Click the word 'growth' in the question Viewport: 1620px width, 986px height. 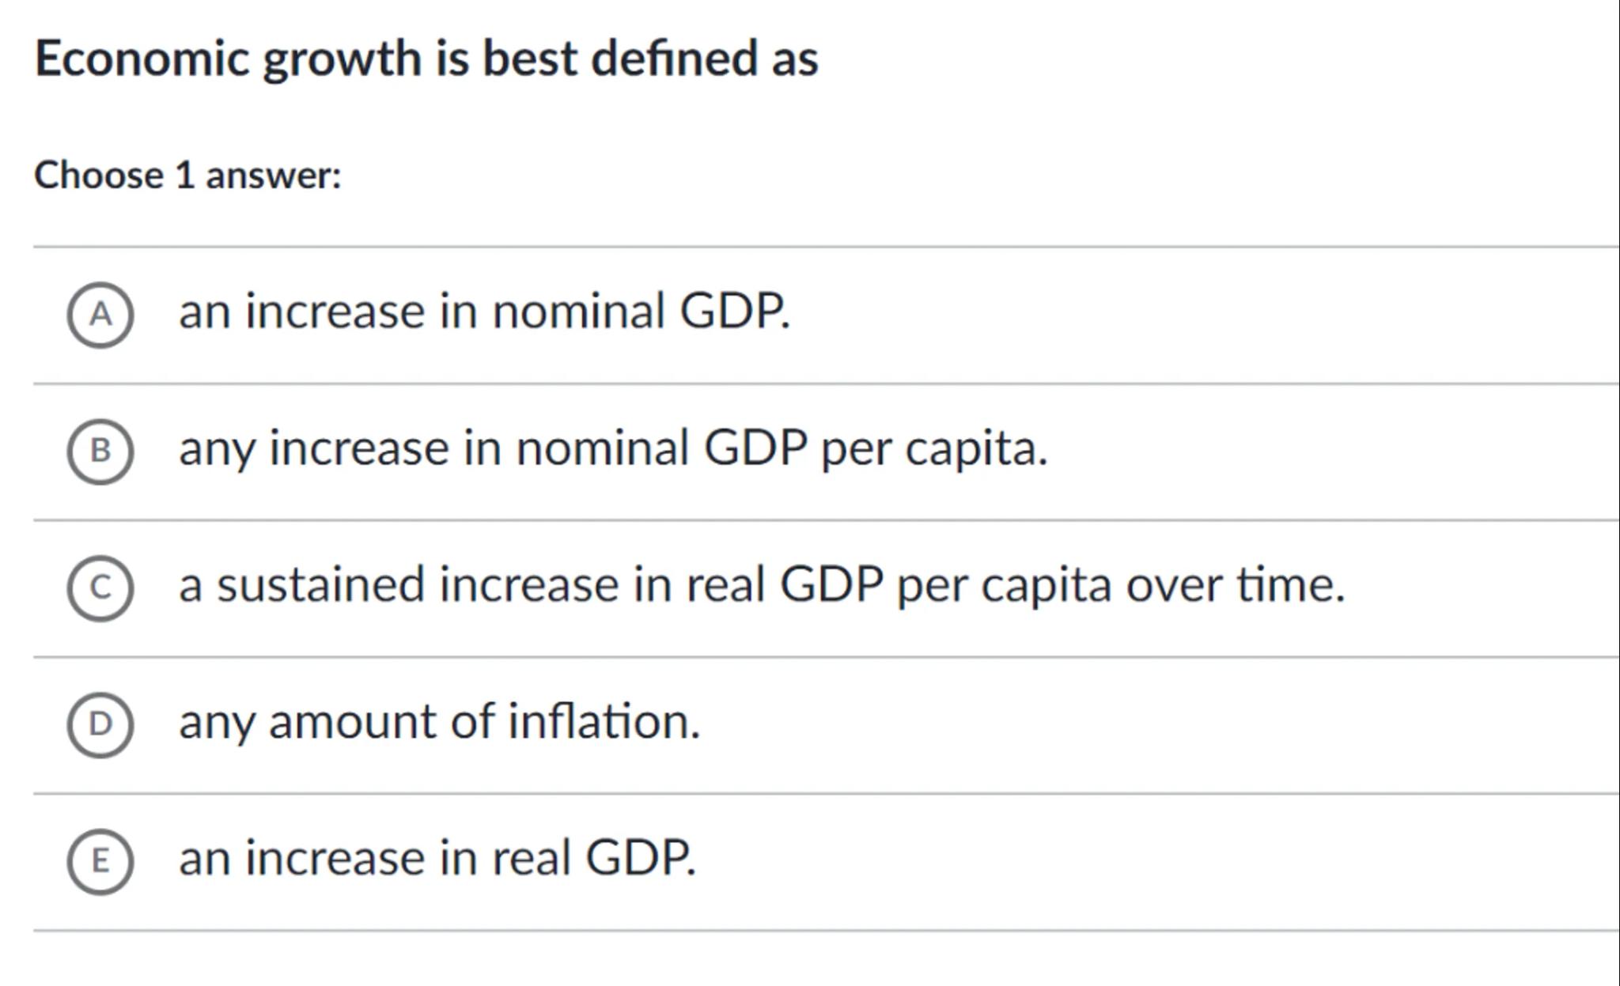click(x=342, y=60)
